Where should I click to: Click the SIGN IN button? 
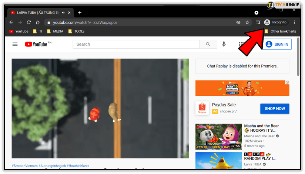coord(277,44)
